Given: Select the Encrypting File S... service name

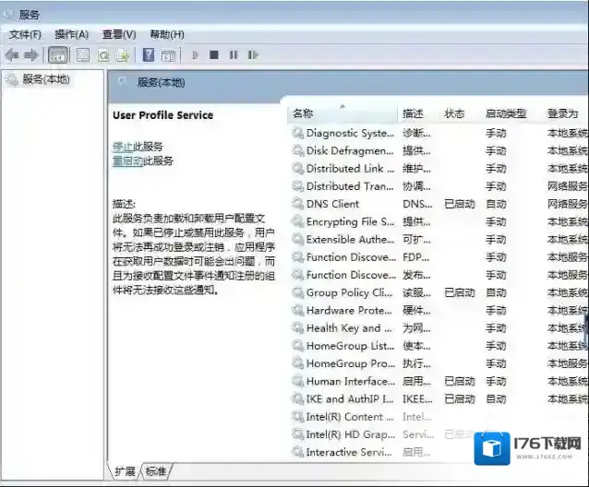Looking at the screenshot, I should [x=350, y=221].
